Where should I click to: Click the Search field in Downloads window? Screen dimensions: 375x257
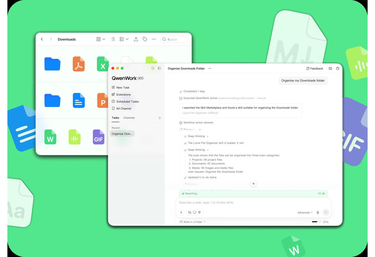pyautogui.click(x=174, y=39)
